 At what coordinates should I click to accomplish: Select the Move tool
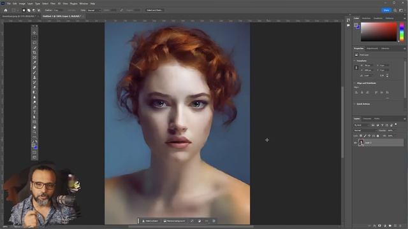(34, 33)
